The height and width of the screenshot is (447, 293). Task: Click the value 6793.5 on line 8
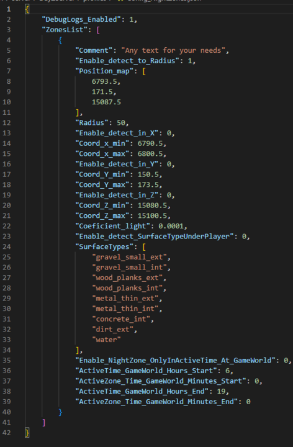104,81
